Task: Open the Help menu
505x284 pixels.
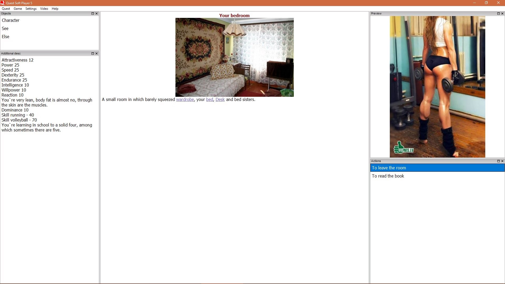Action: [55, 9]
